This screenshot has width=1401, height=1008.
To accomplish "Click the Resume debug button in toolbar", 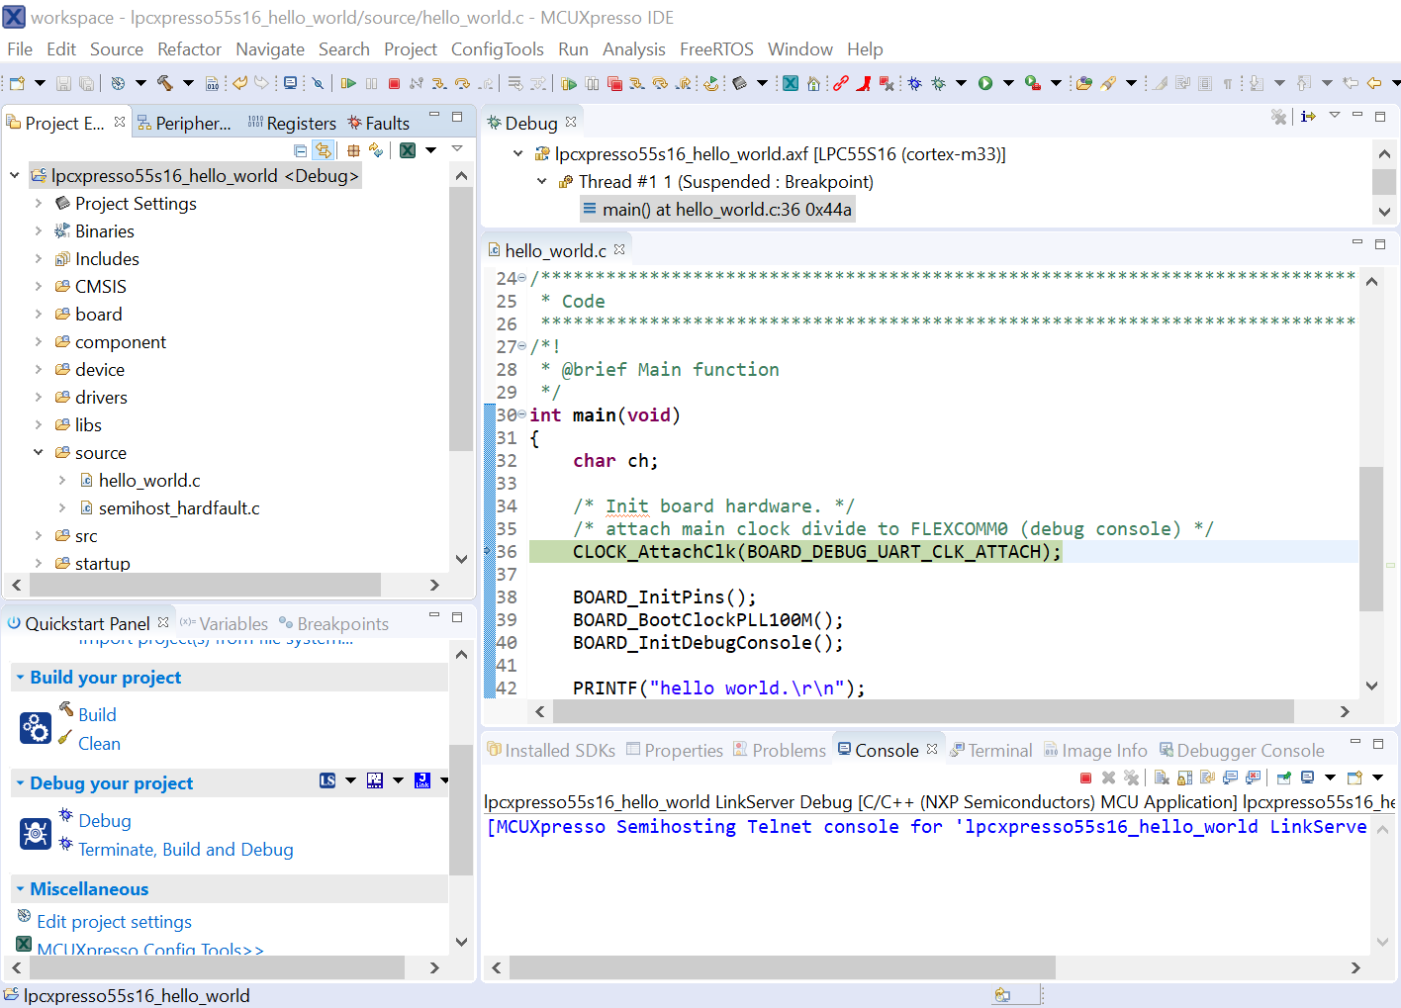I will (348, 84).
